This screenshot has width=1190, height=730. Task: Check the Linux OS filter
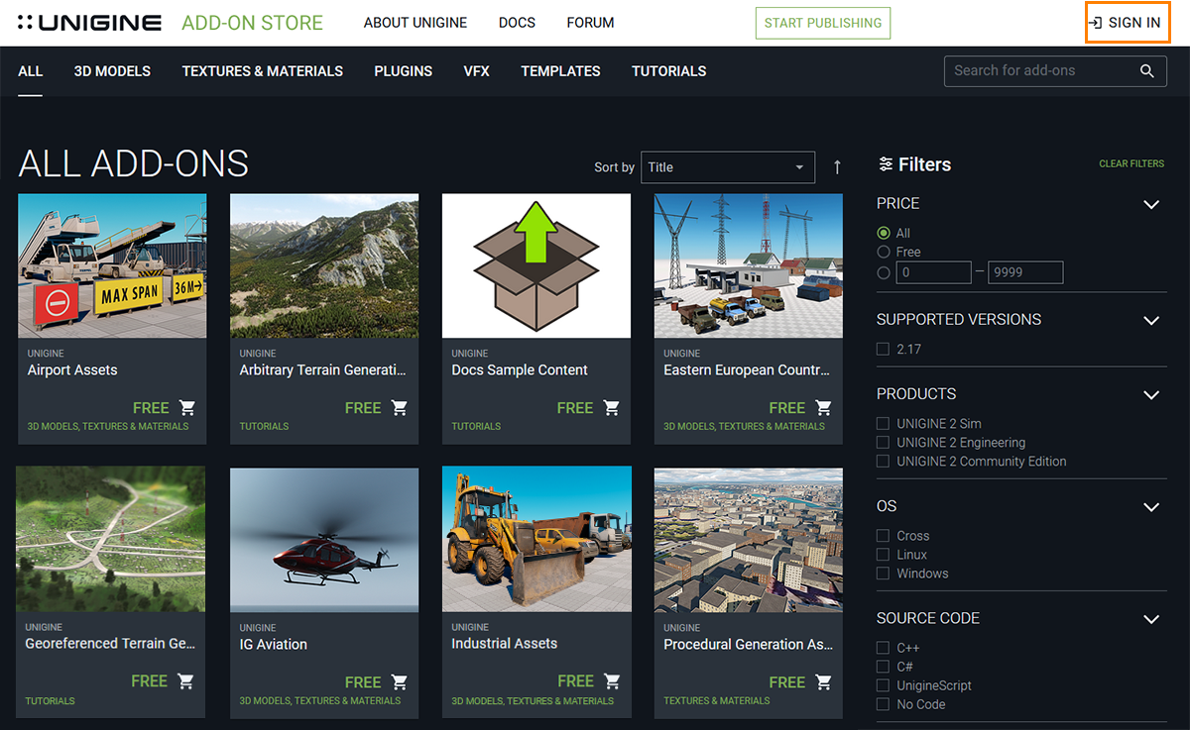[x=884, y=555]
